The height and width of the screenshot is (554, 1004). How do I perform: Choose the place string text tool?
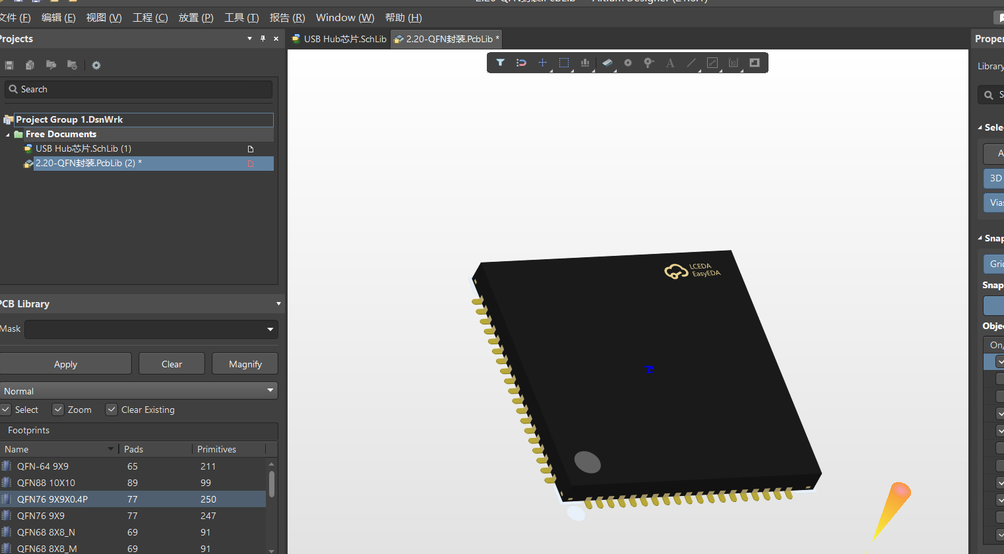point(670,63)
